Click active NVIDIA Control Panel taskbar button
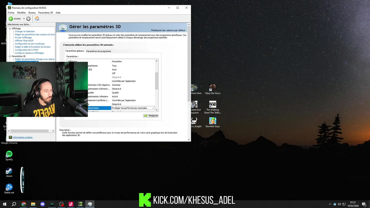 [x=90, y=204]
